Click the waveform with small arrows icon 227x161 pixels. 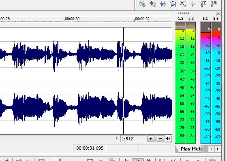tap(193, 4)
